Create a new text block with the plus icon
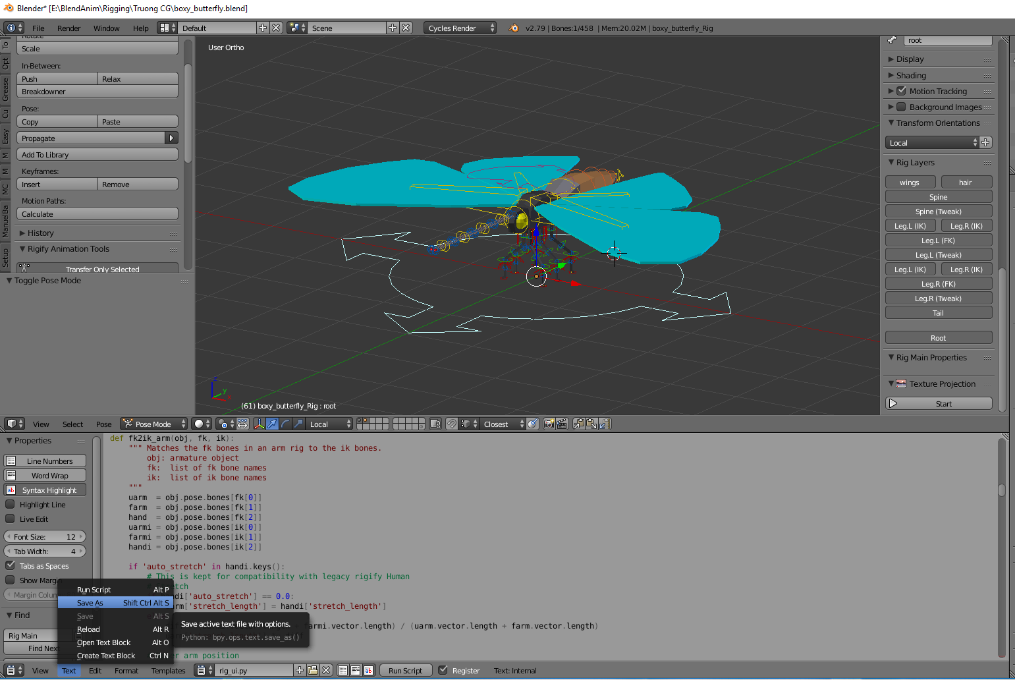The width and height of the screenshot is (1015, 680). click(299, 670)
